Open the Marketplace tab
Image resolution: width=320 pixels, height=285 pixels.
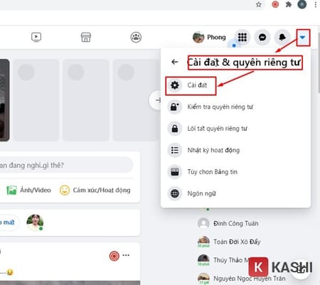click(86, 37)
